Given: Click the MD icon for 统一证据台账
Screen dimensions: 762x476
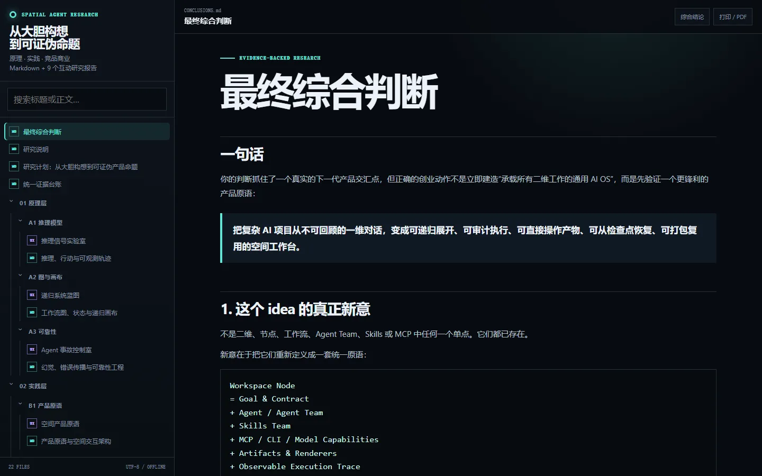Looking at the screenshot, I should [x=14, y=184].
